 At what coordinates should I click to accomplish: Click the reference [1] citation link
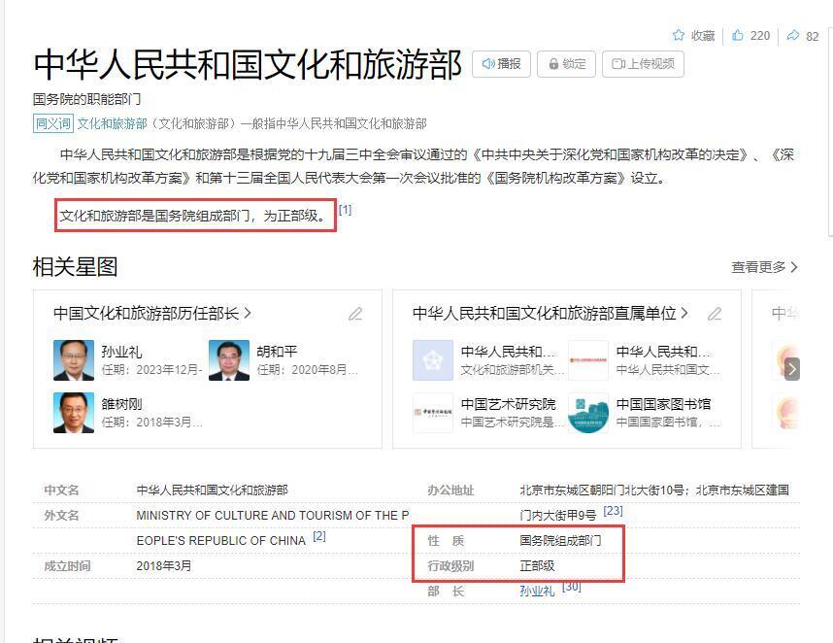(x=345, y=210)
